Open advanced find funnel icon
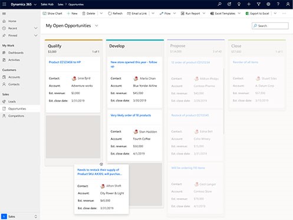The height and width of the screenshot is (220, 293). tap(259, 4)
